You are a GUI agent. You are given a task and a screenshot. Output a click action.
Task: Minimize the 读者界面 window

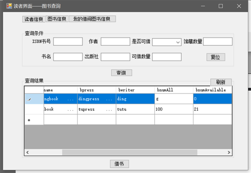(x=203, y=6)
